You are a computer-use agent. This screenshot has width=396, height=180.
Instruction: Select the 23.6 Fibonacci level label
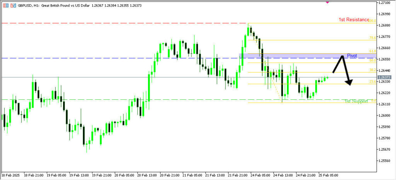(x=372, y=82)
